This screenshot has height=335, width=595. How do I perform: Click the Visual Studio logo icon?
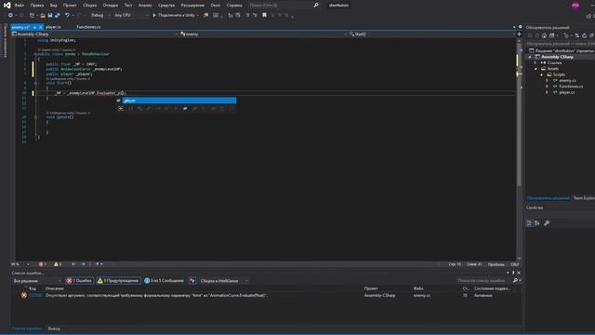7,6
